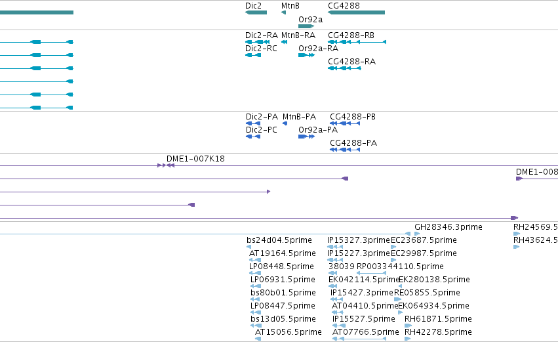Select the bs80b01.5prime label
The height and width of the screenshot is (342, 558).
pos(283,293)
